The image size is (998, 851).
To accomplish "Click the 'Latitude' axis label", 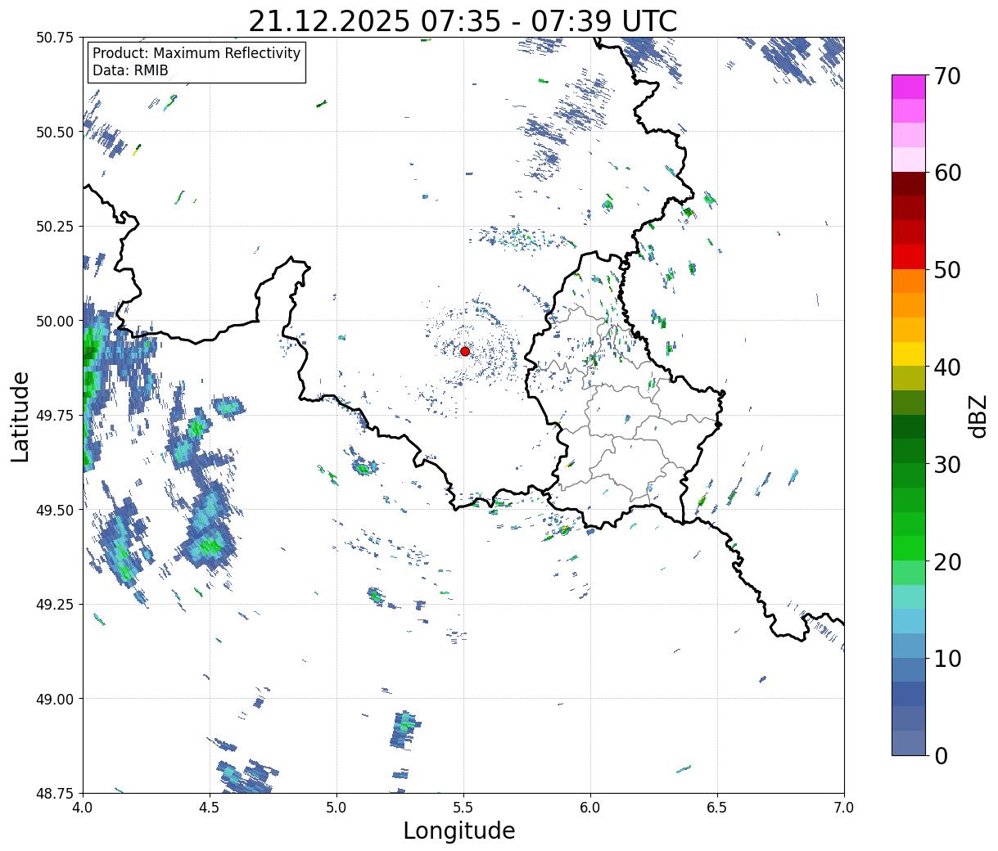I will click(20, 416).
